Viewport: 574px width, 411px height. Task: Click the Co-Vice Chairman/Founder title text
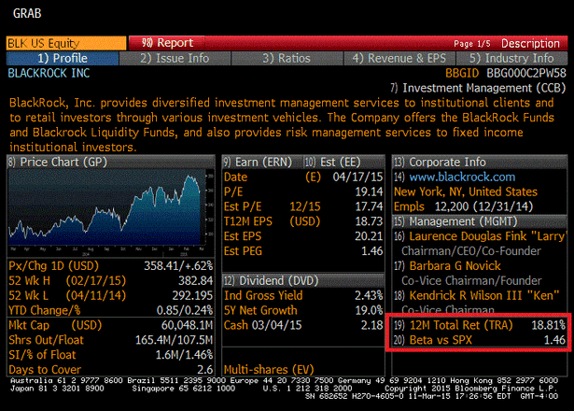click(x=471, y=280)
